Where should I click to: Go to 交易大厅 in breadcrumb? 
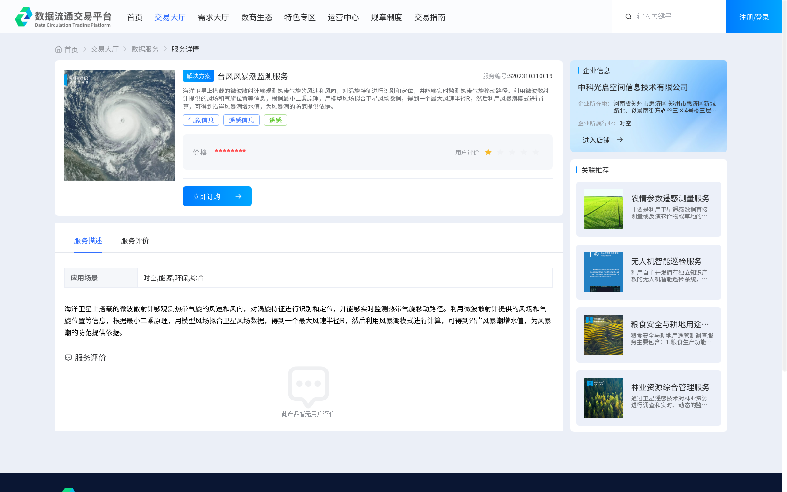tap(105, 49)
